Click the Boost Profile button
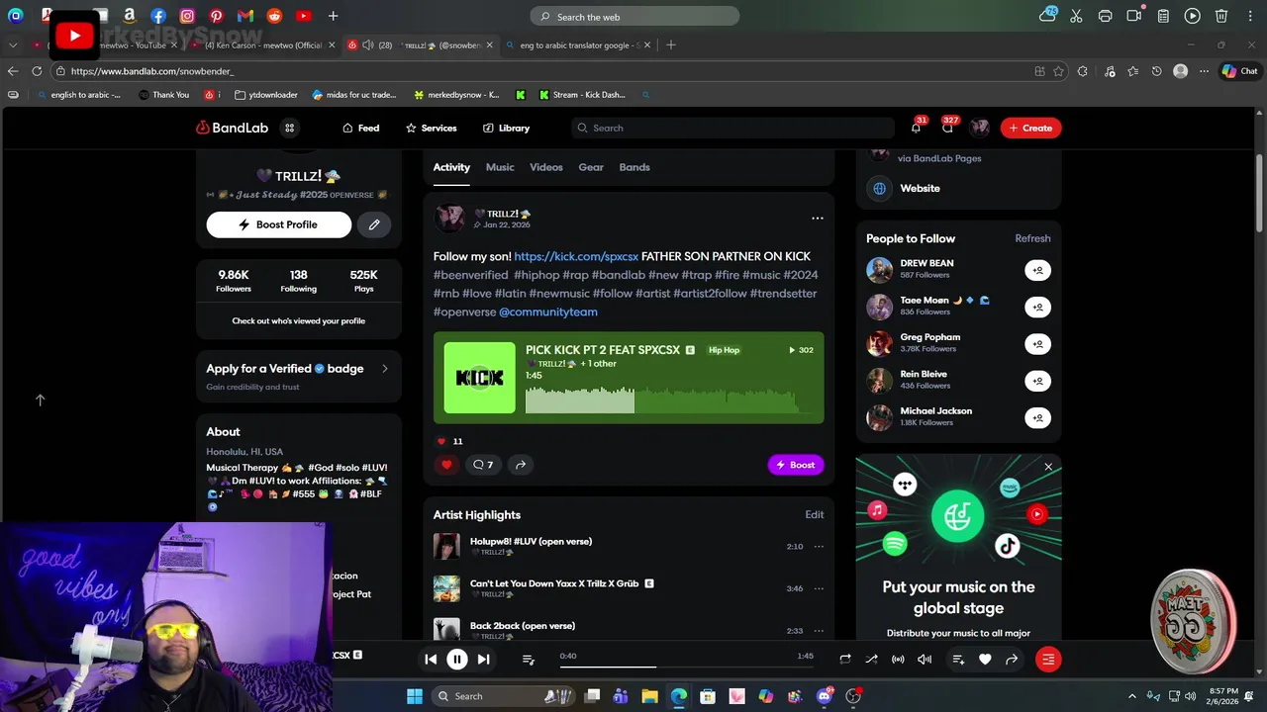Image resolution: width=1267 pixels, height=712 pixels. [x=278, y=224]
